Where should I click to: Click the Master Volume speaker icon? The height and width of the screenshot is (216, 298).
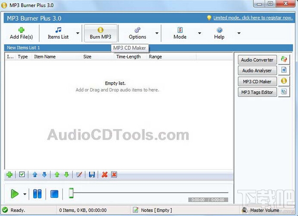point(245,210)
